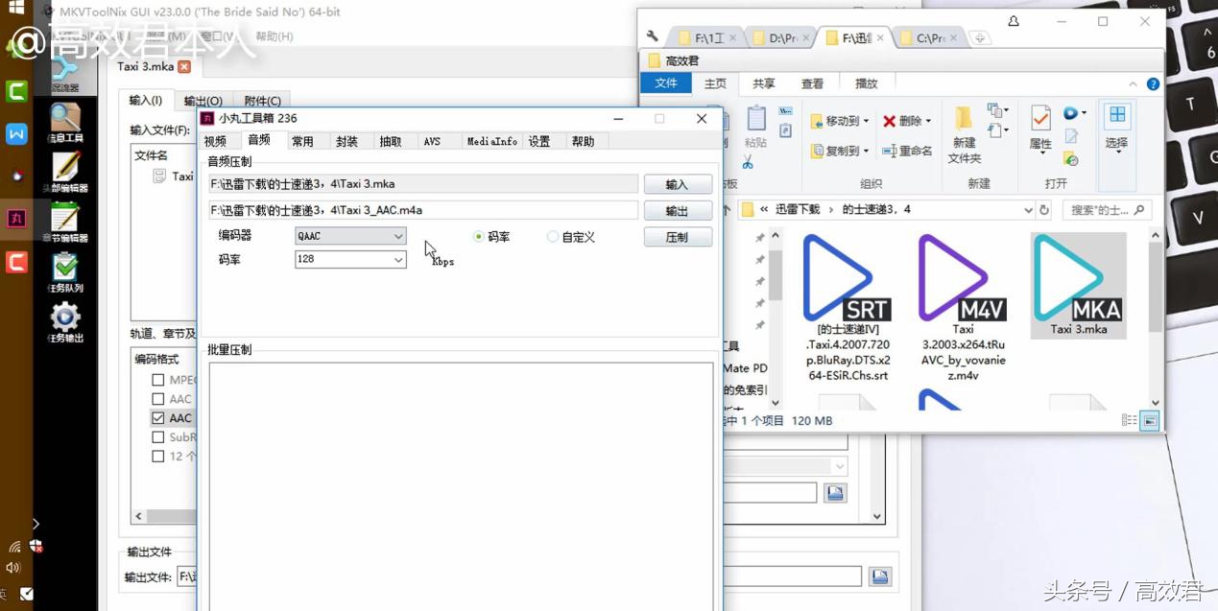
Task: Click the 压制 compress button
Action: (x=678, y=237)
